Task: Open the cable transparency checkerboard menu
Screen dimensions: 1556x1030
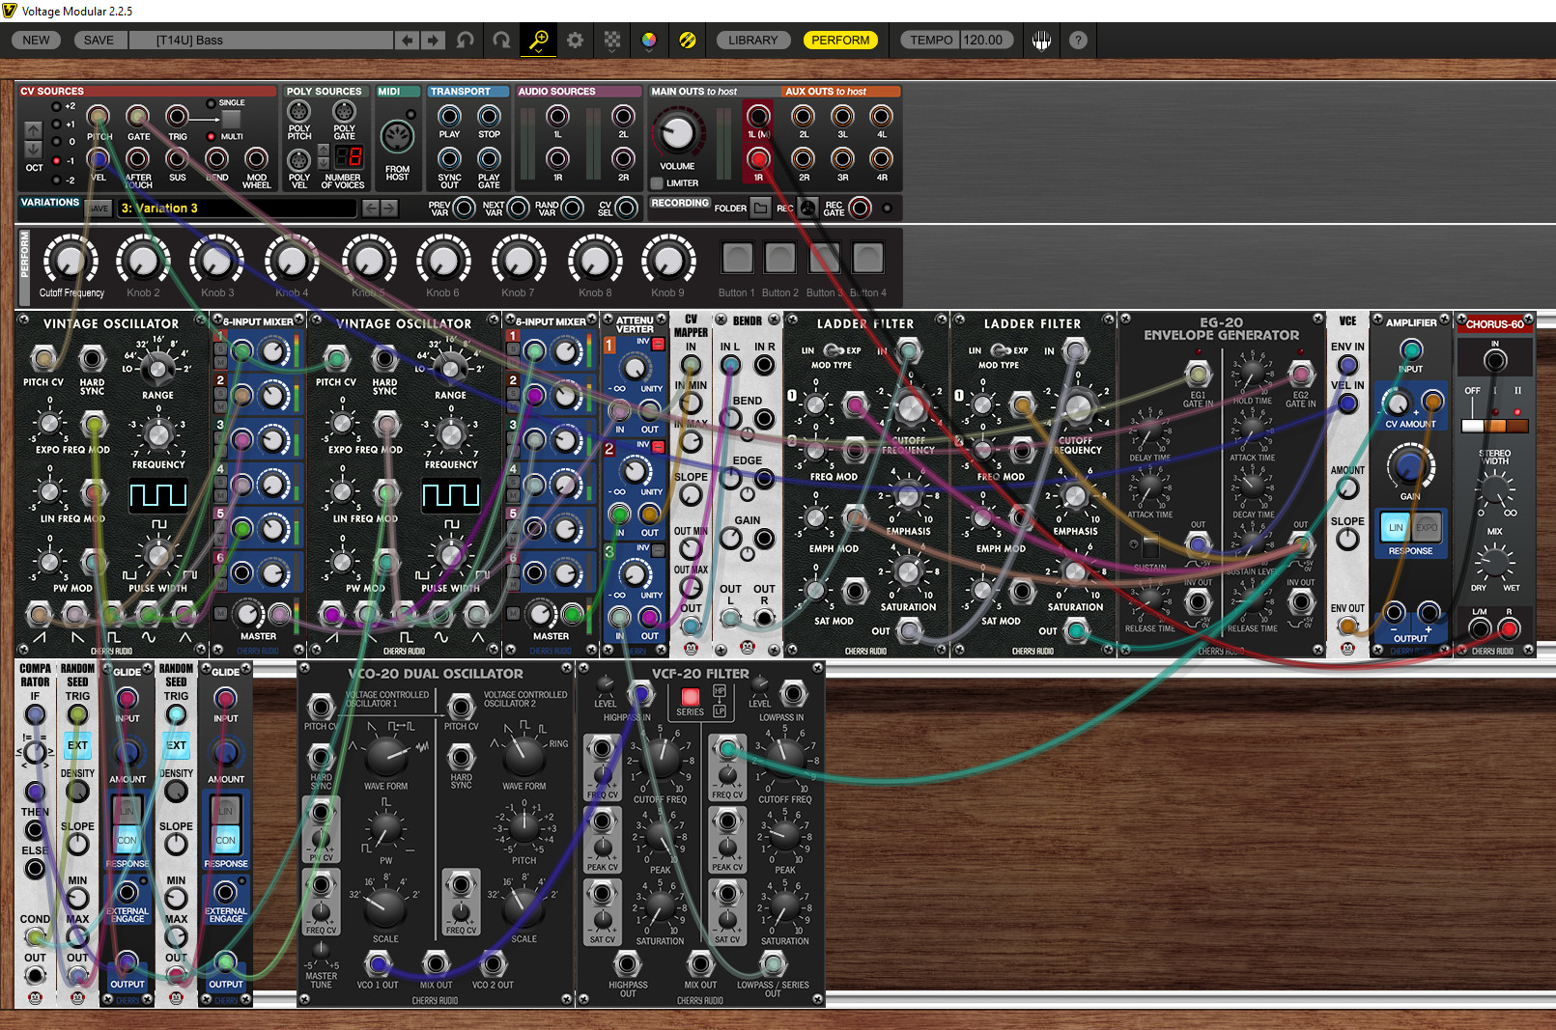Action: pos(612,40)
